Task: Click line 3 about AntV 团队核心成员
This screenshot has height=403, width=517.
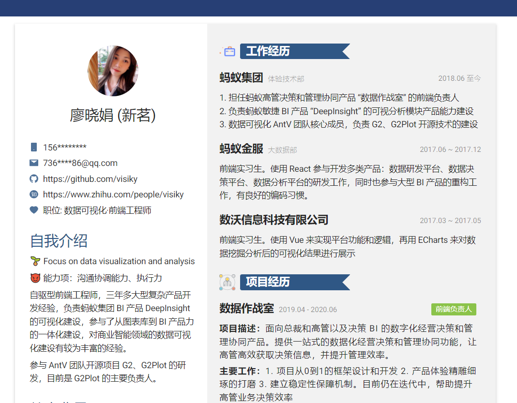Action: click(349, 124)
